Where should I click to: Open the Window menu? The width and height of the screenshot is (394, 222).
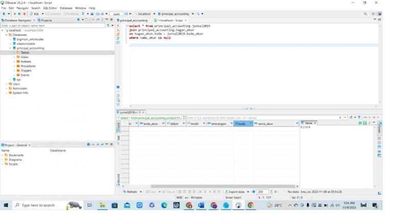(80, 8)
